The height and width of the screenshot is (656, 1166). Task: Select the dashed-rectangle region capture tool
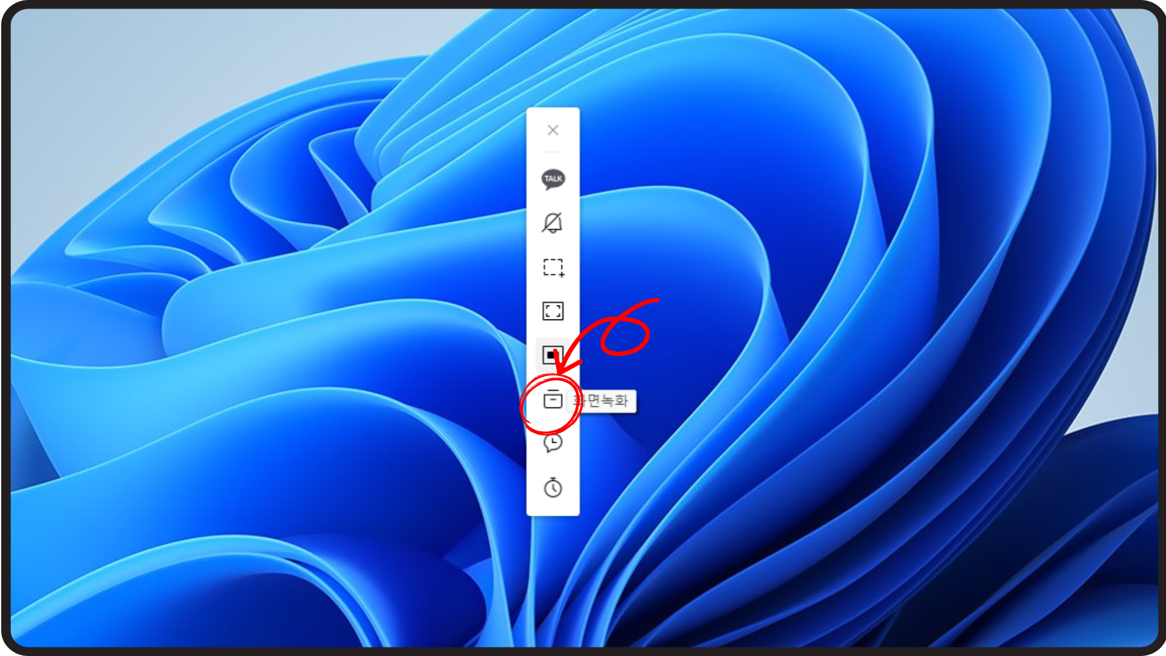click(553, 267)
